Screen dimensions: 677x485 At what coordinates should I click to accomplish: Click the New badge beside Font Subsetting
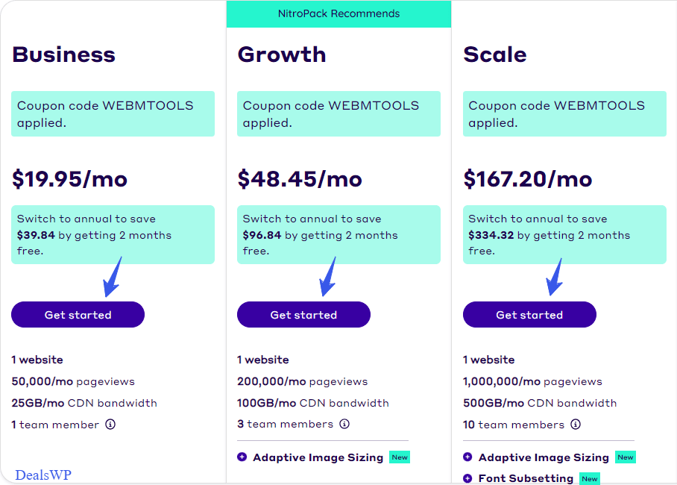point(590,478)
